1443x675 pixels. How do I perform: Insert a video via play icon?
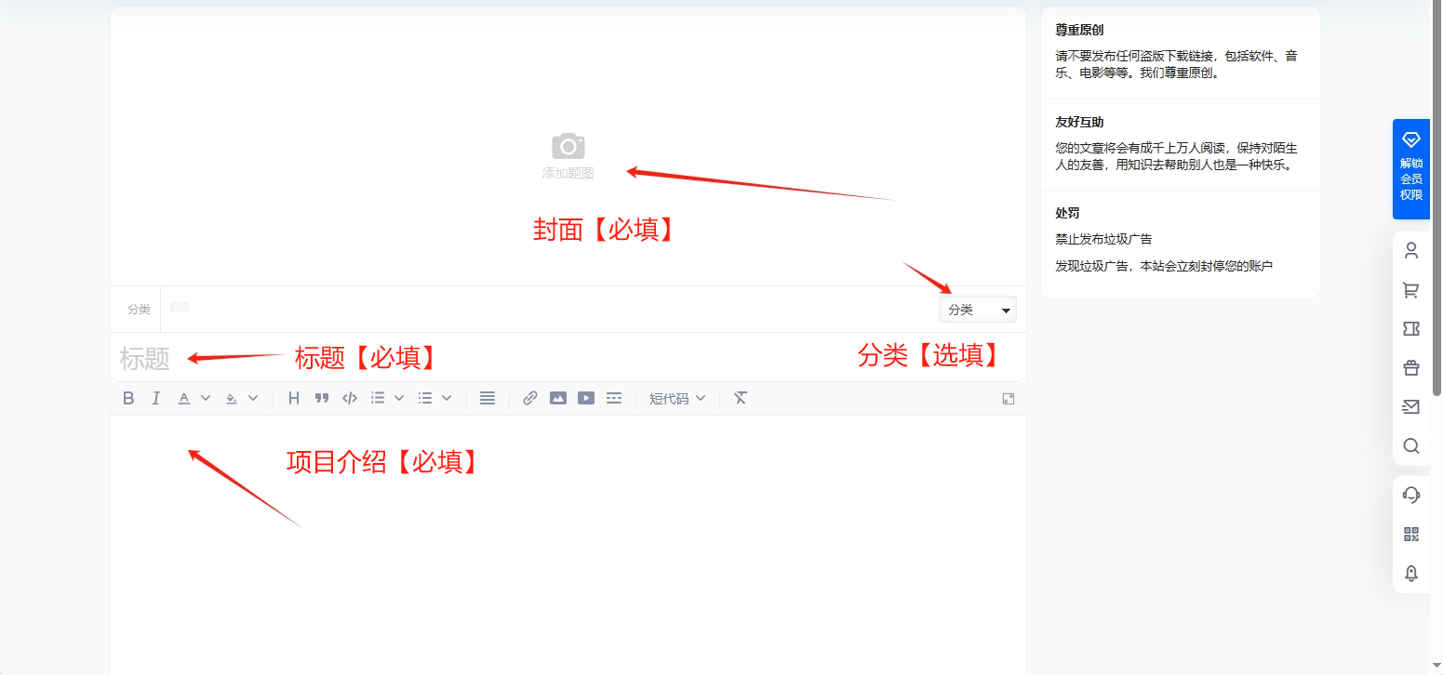(586, 398)
